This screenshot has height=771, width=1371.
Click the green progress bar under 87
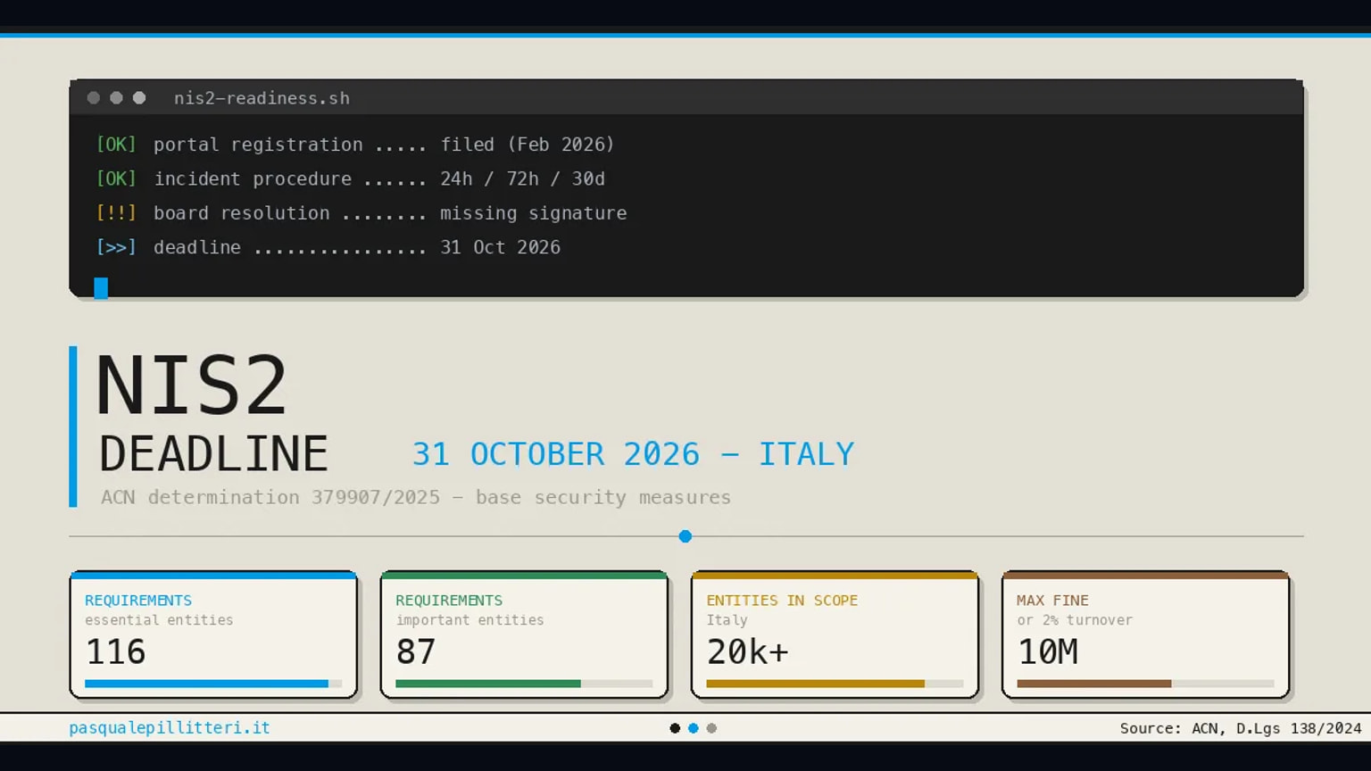pos(524,684)
